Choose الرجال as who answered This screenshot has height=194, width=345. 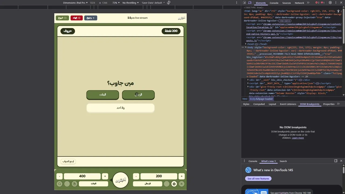[x=138, y=95]
